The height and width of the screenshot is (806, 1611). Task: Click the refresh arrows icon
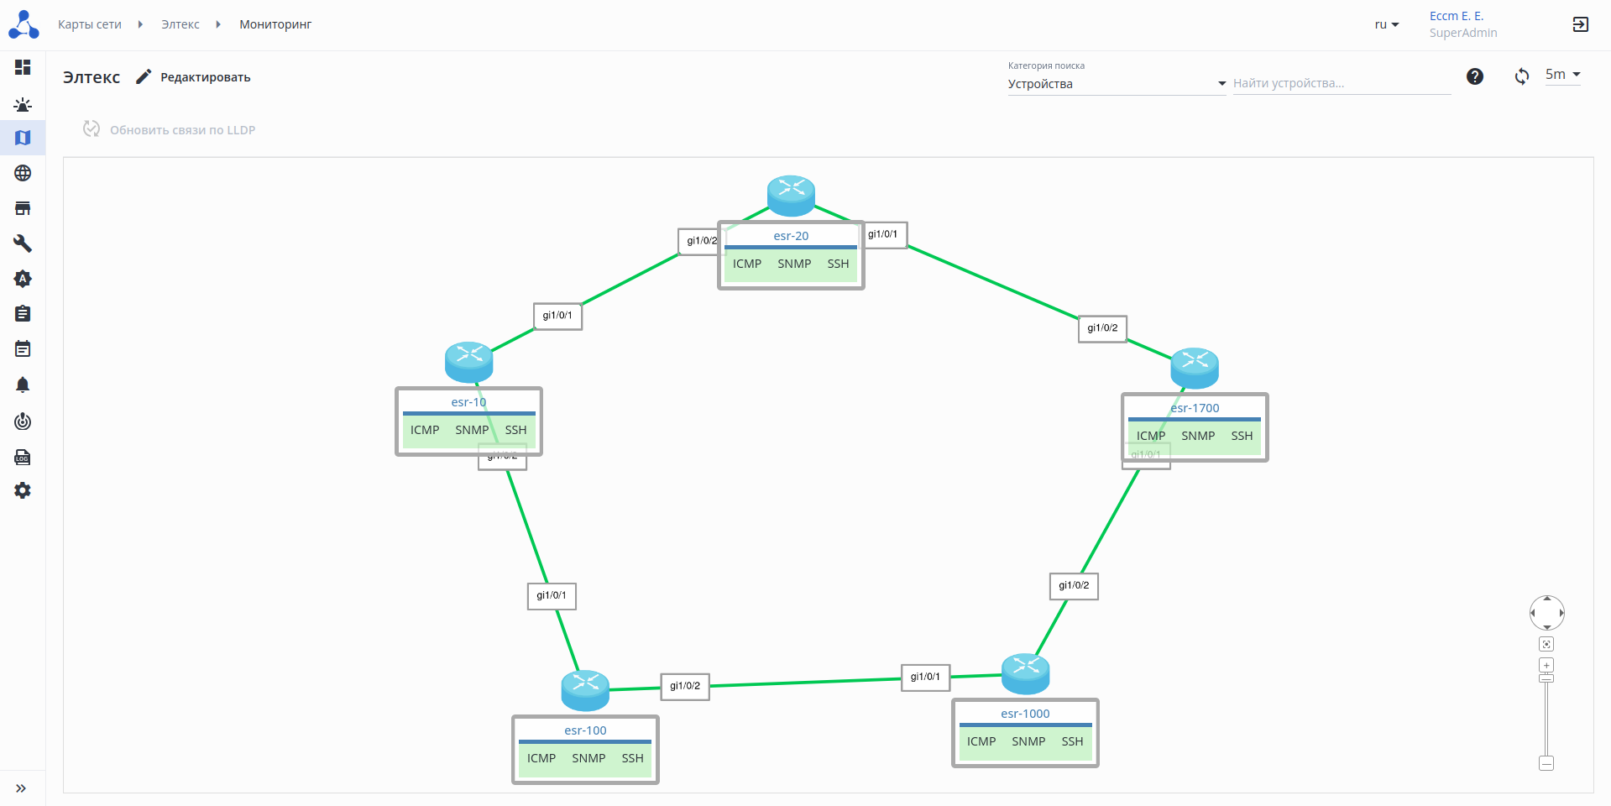[x=1522, y=76]
